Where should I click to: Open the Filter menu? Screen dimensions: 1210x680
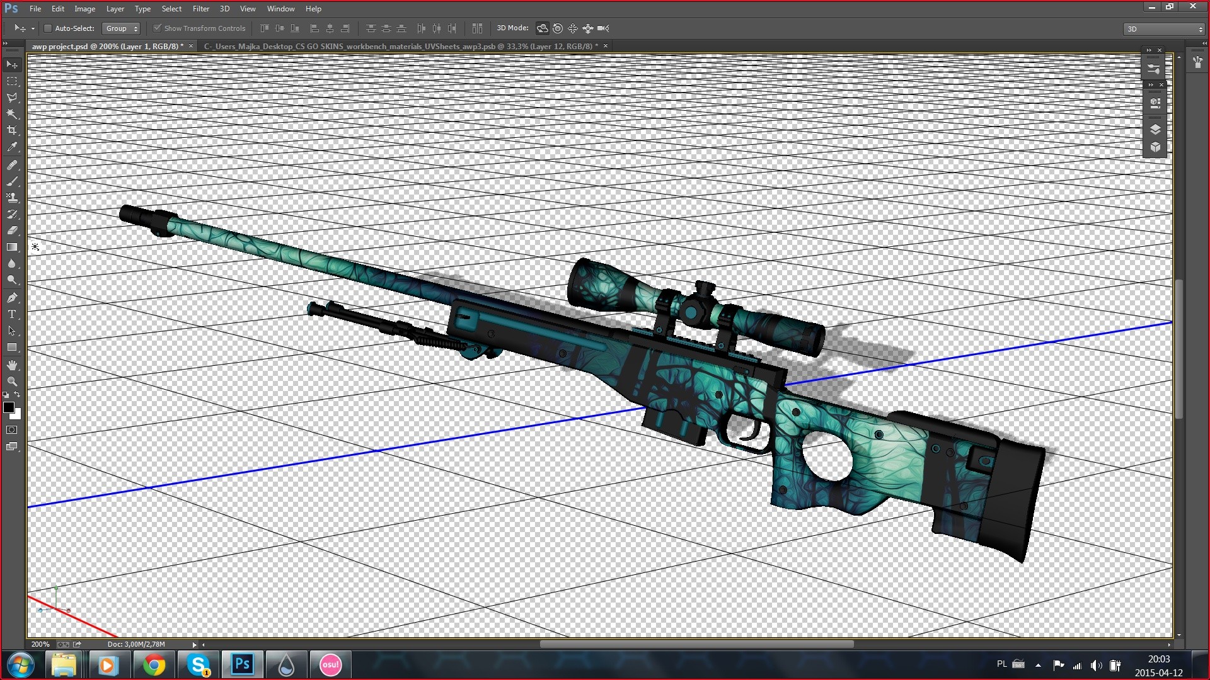click(x=200, y=9)
